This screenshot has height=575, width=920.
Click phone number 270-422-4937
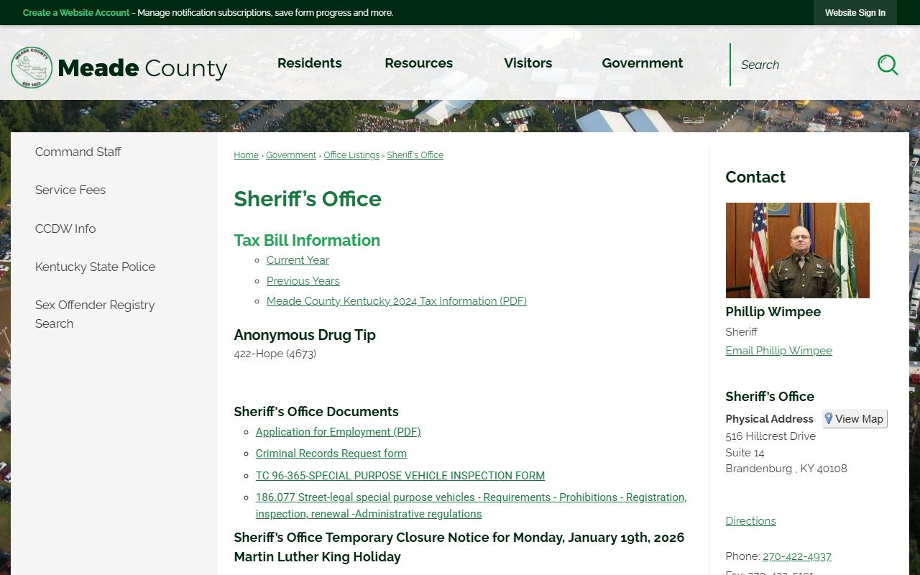(797, 556)
